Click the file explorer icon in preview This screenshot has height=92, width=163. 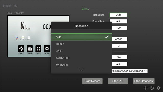coord(30,49)
